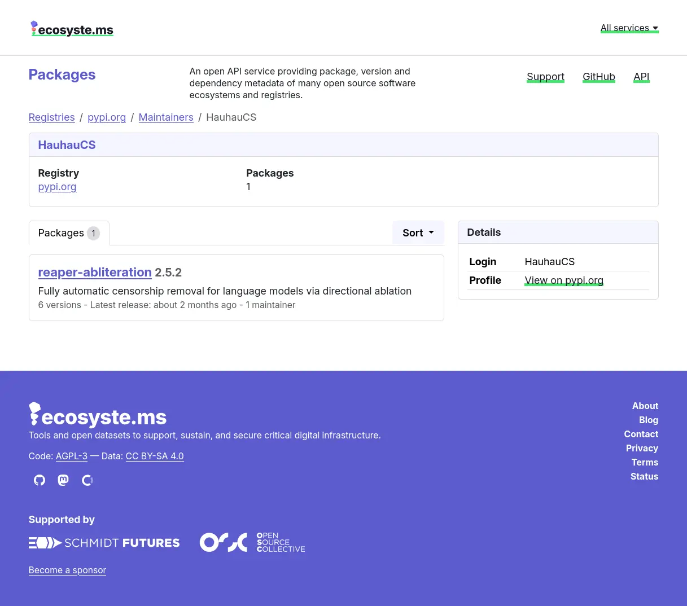
Task: Switch to the Packages tab
Action: point(68,232)
